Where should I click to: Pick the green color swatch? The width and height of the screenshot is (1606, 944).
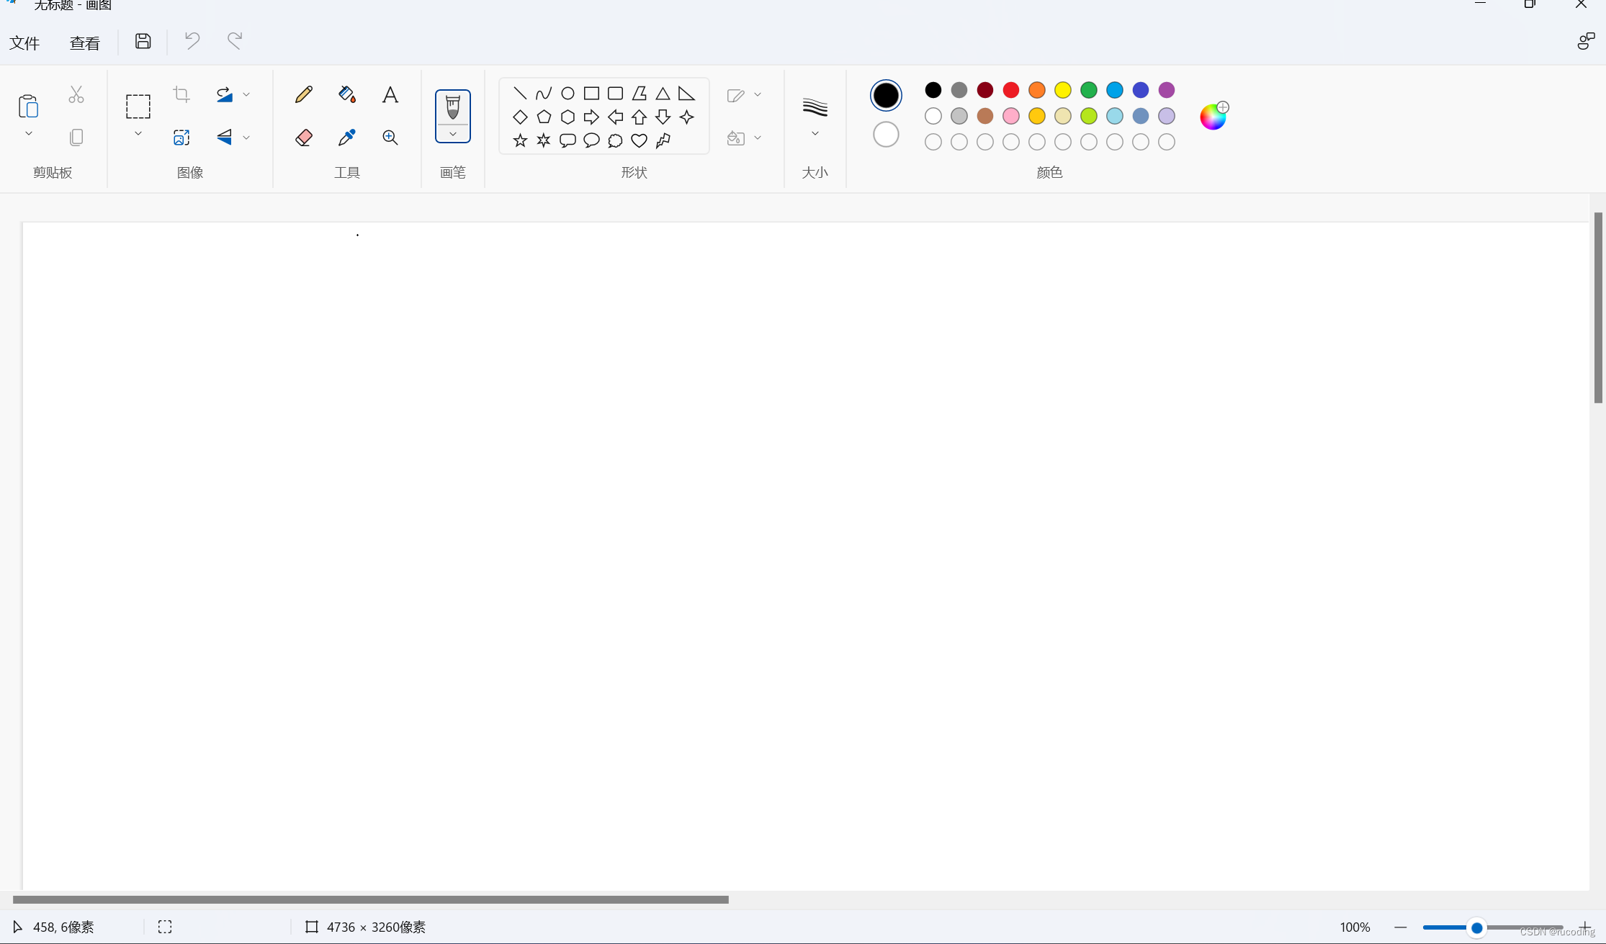pos(1089,90)
